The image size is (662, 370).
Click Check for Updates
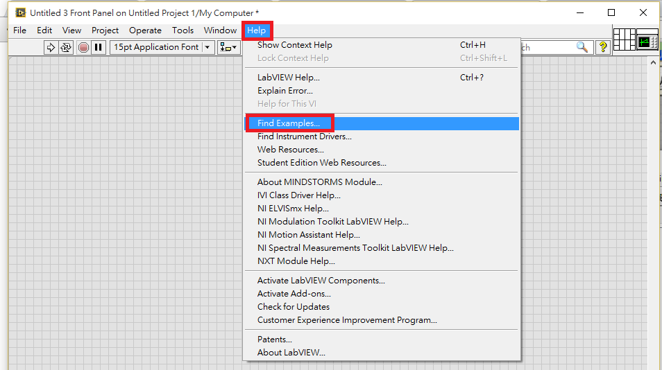[x=382, y=307]
